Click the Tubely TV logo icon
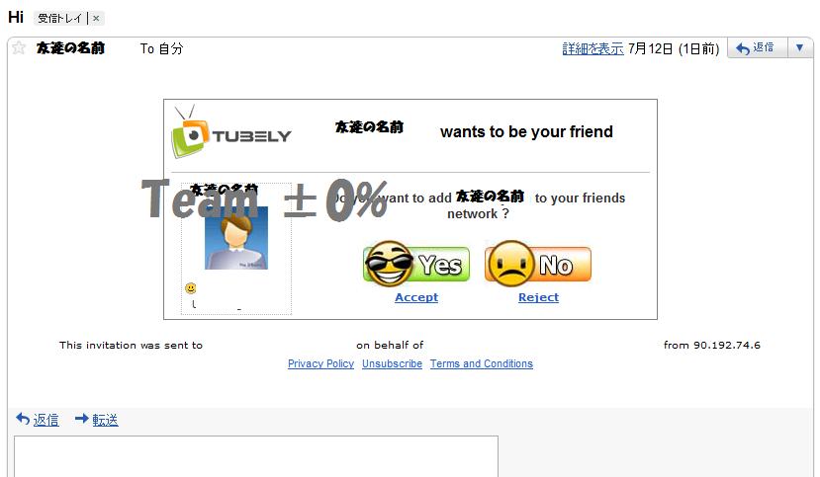The width and height of the screenshot is (820, 477). (x=190, y=131)
